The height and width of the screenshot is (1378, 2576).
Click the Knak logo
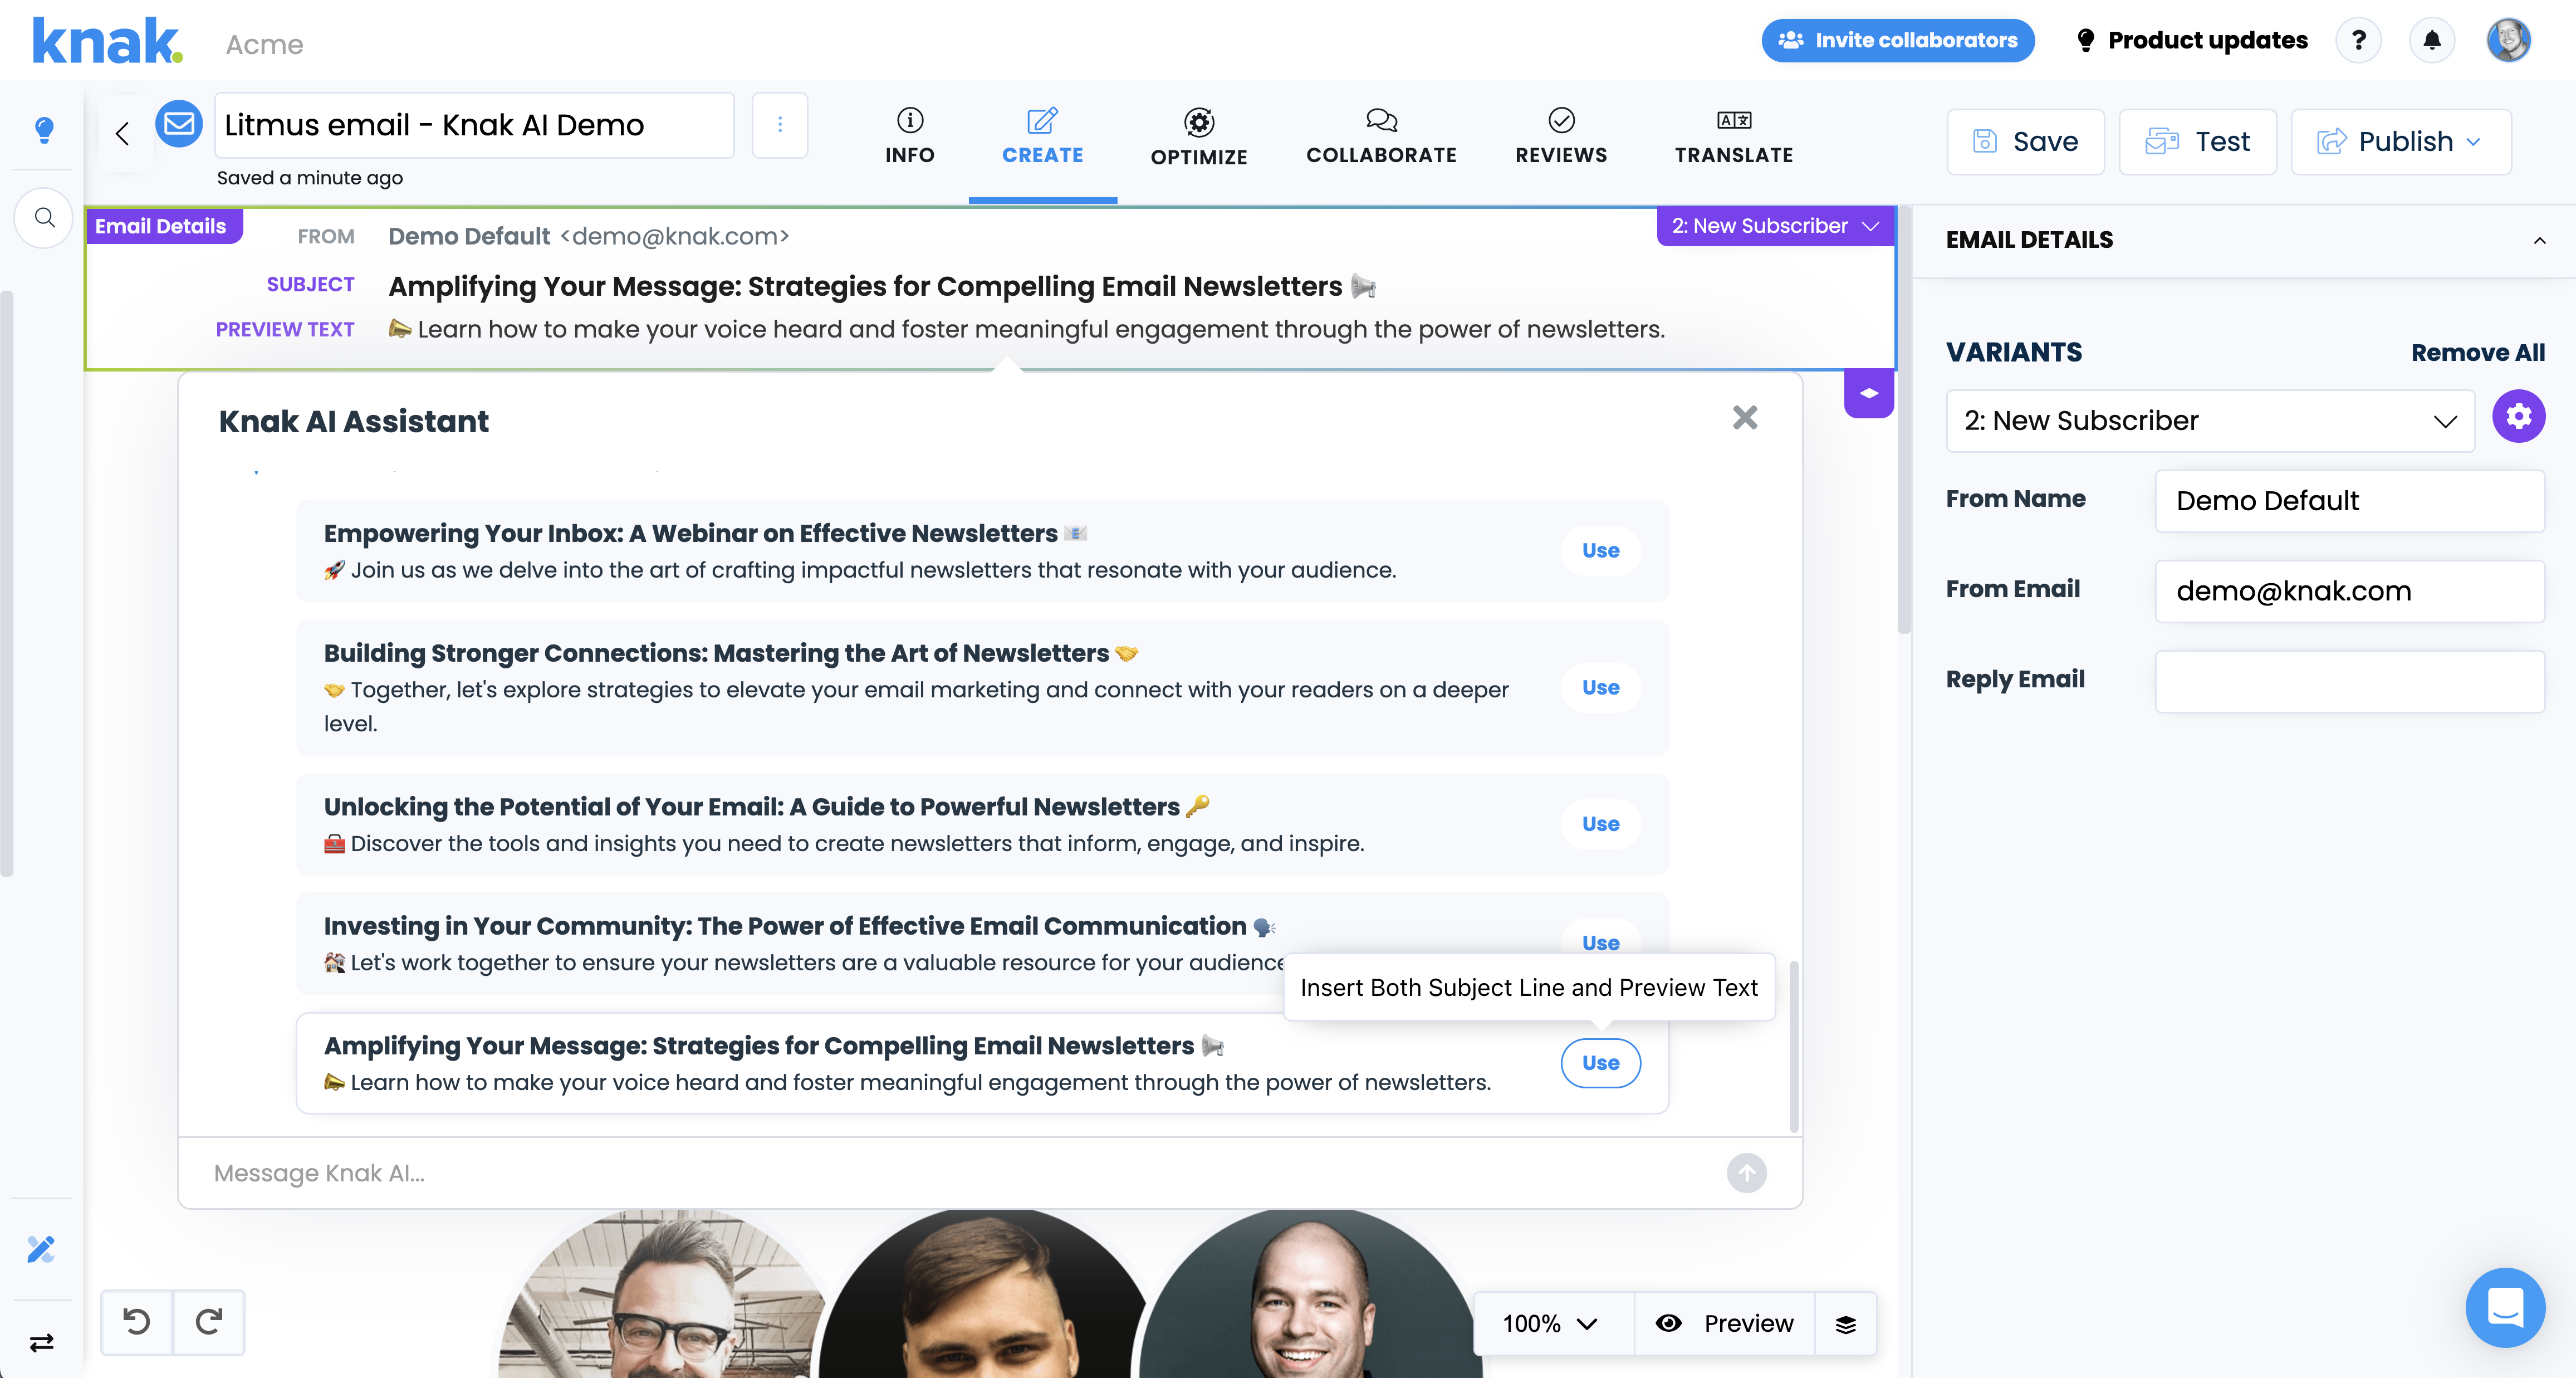pyautogui.click(x=107, y=41)
